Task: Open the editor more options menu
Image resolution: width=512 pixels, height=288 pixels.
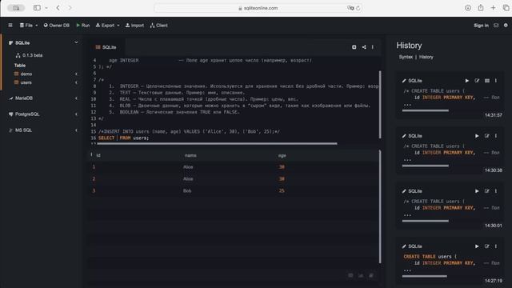Action: (373, 47)
